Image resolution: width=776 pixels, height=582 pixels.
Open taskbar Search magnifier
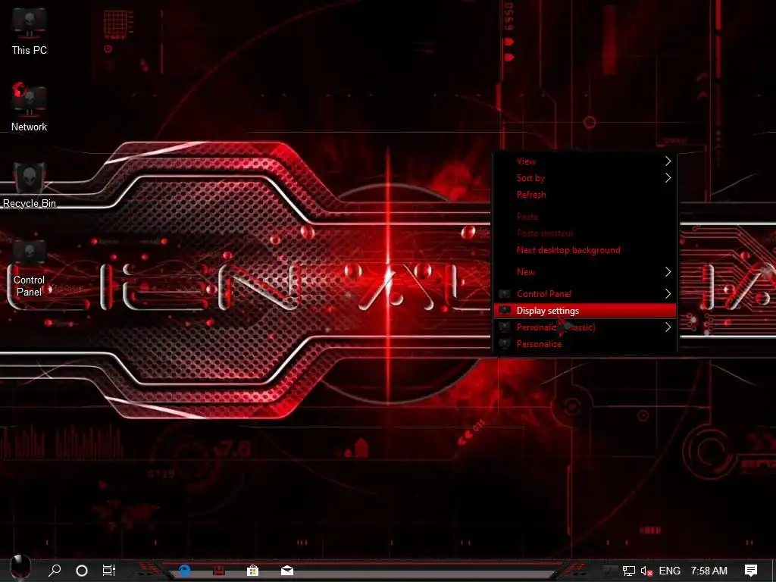55,570
